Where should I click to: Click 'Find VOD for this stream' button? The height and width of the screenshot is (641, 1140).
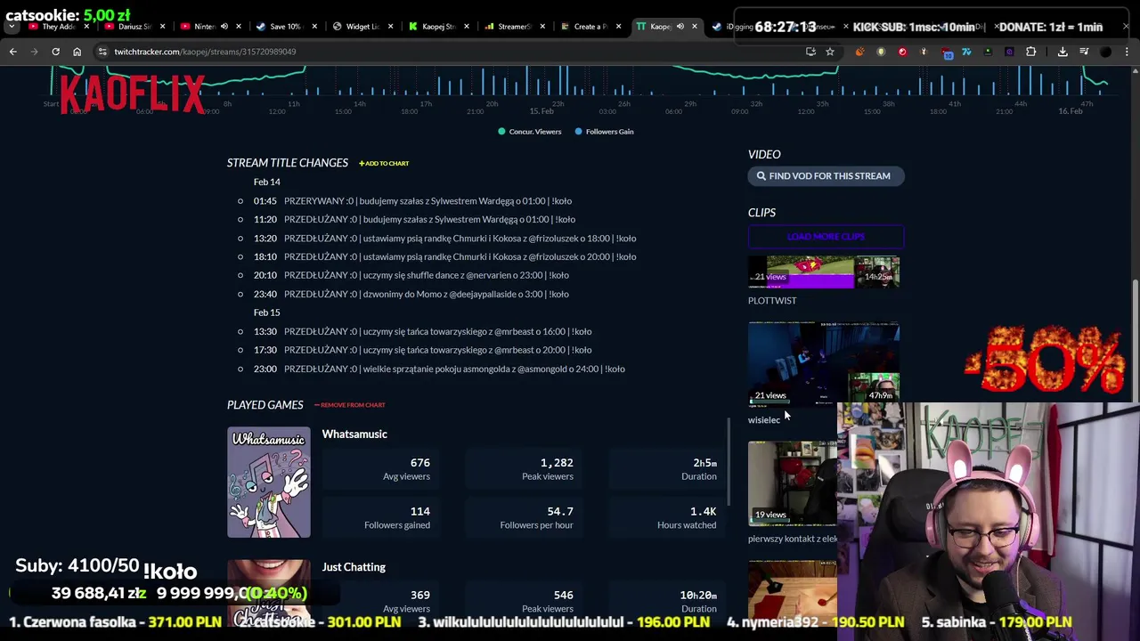click(826, 176)
